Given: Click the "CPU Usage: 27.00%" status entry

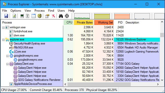Looking at the screenshot, I should coord(14,90).
